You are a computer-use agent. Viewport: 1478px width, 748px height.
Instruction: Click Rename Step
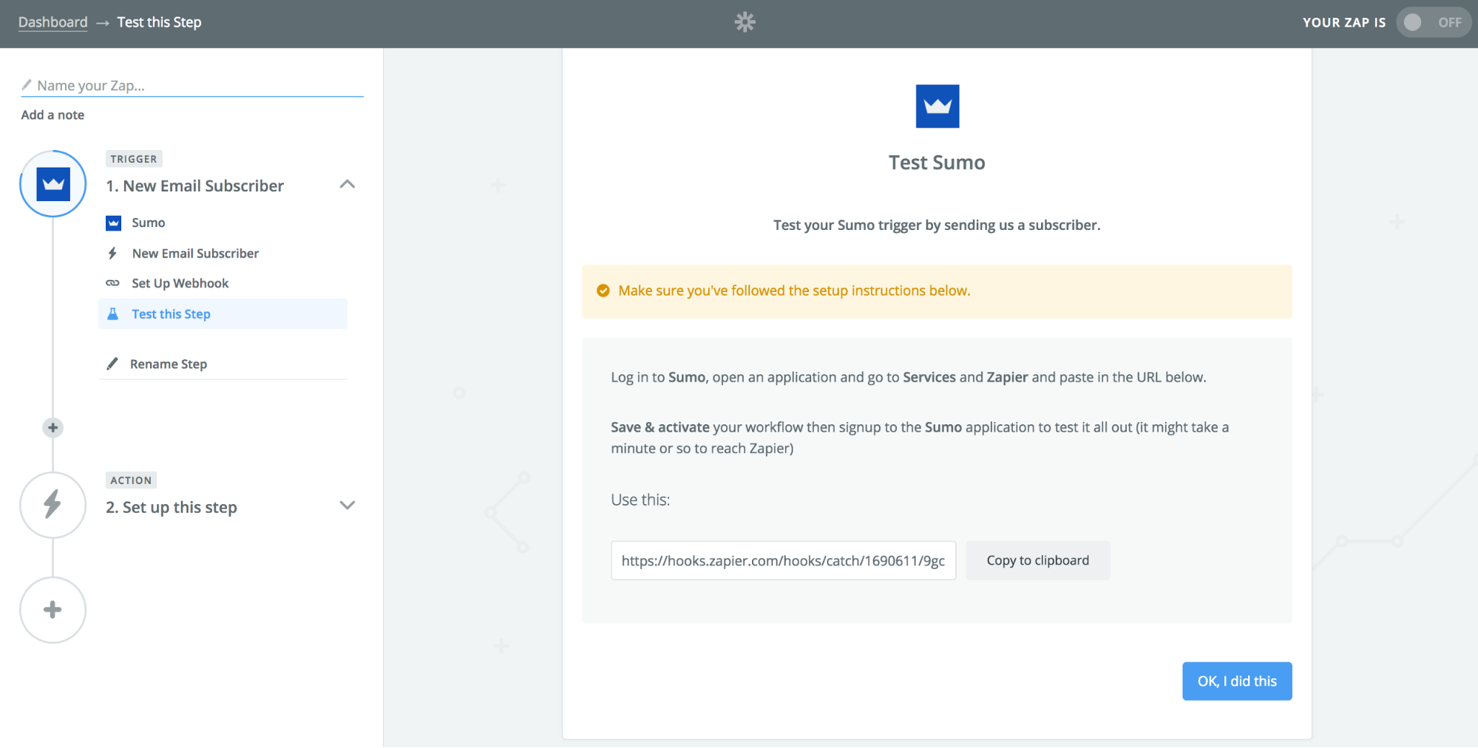tap(168, 364)
